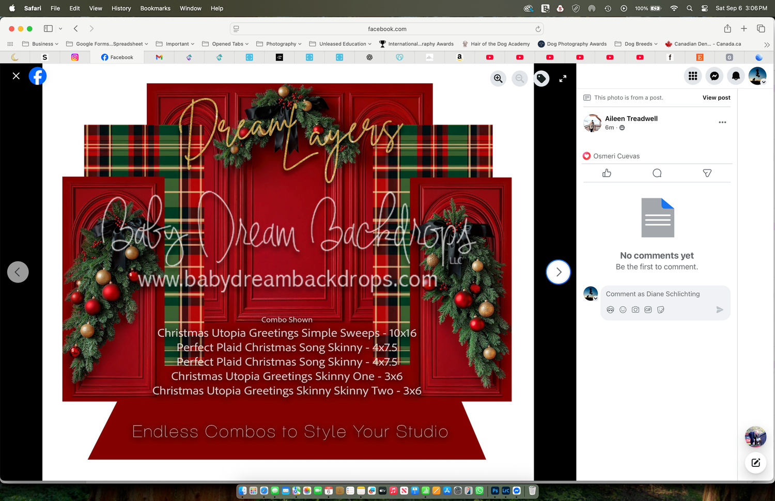Image resolution: width=775 pixels, height=501 pixels.
Task: Insert an emoji into the comment
Action: (x=623, y=310)
